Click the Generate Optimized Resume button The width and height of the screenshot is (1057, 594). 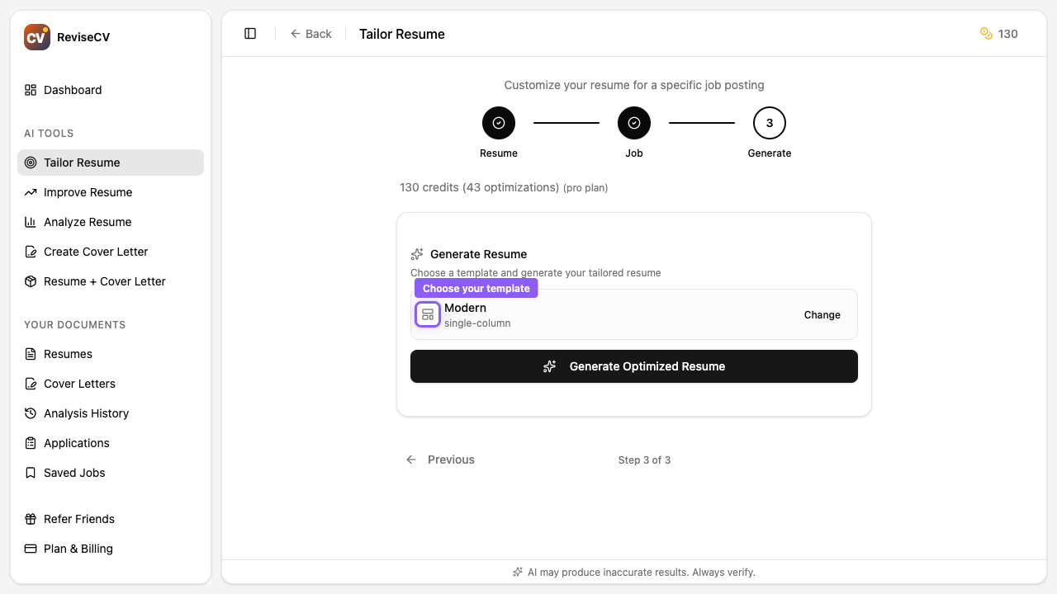(634, 366)
